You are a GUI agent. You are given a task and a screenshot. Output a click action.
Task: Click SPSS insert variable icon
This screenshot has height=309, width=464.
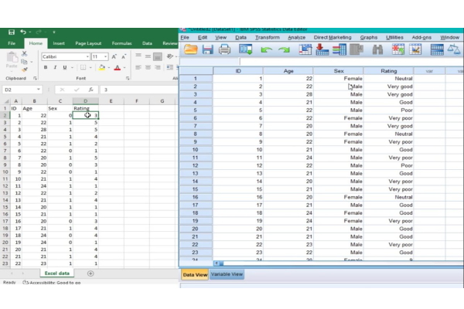pyautogui.click(x=415, y=49)
